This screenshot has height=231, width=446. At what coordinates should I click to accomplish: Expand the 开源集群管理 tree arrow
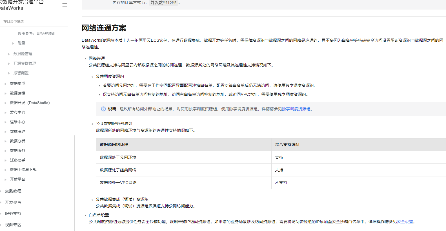click(9, 64)
